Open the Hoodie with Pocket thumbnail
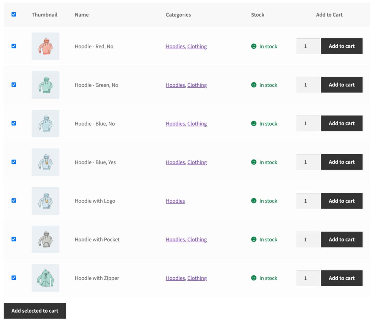Viewport: 370px width, 322px height. [x=45, y=239]
